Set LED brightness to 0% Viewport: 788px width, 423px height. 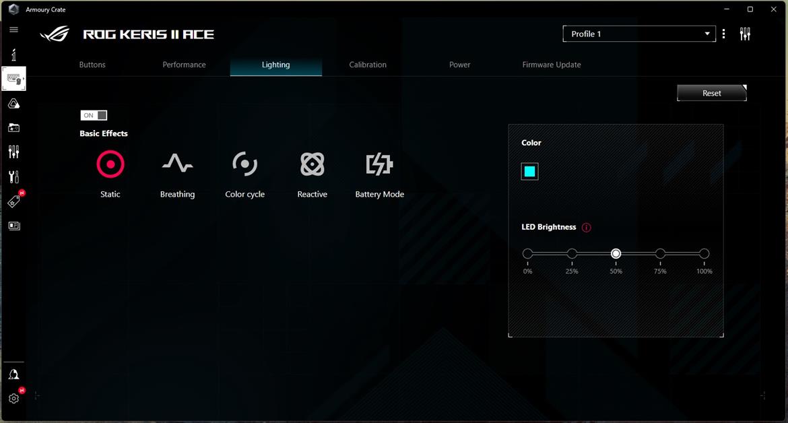527,254
